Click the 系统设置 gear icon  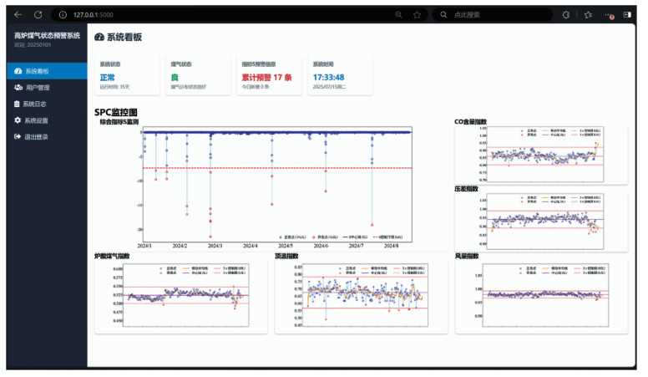coord(18,120)
